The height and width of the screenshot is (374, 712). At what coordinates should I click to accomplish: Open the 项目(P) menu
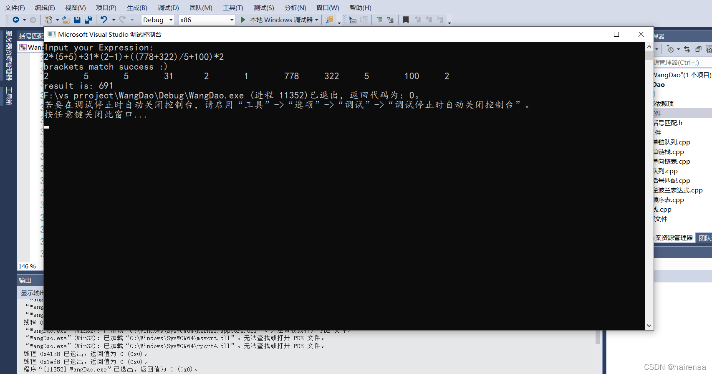click(x=106, y=8)
